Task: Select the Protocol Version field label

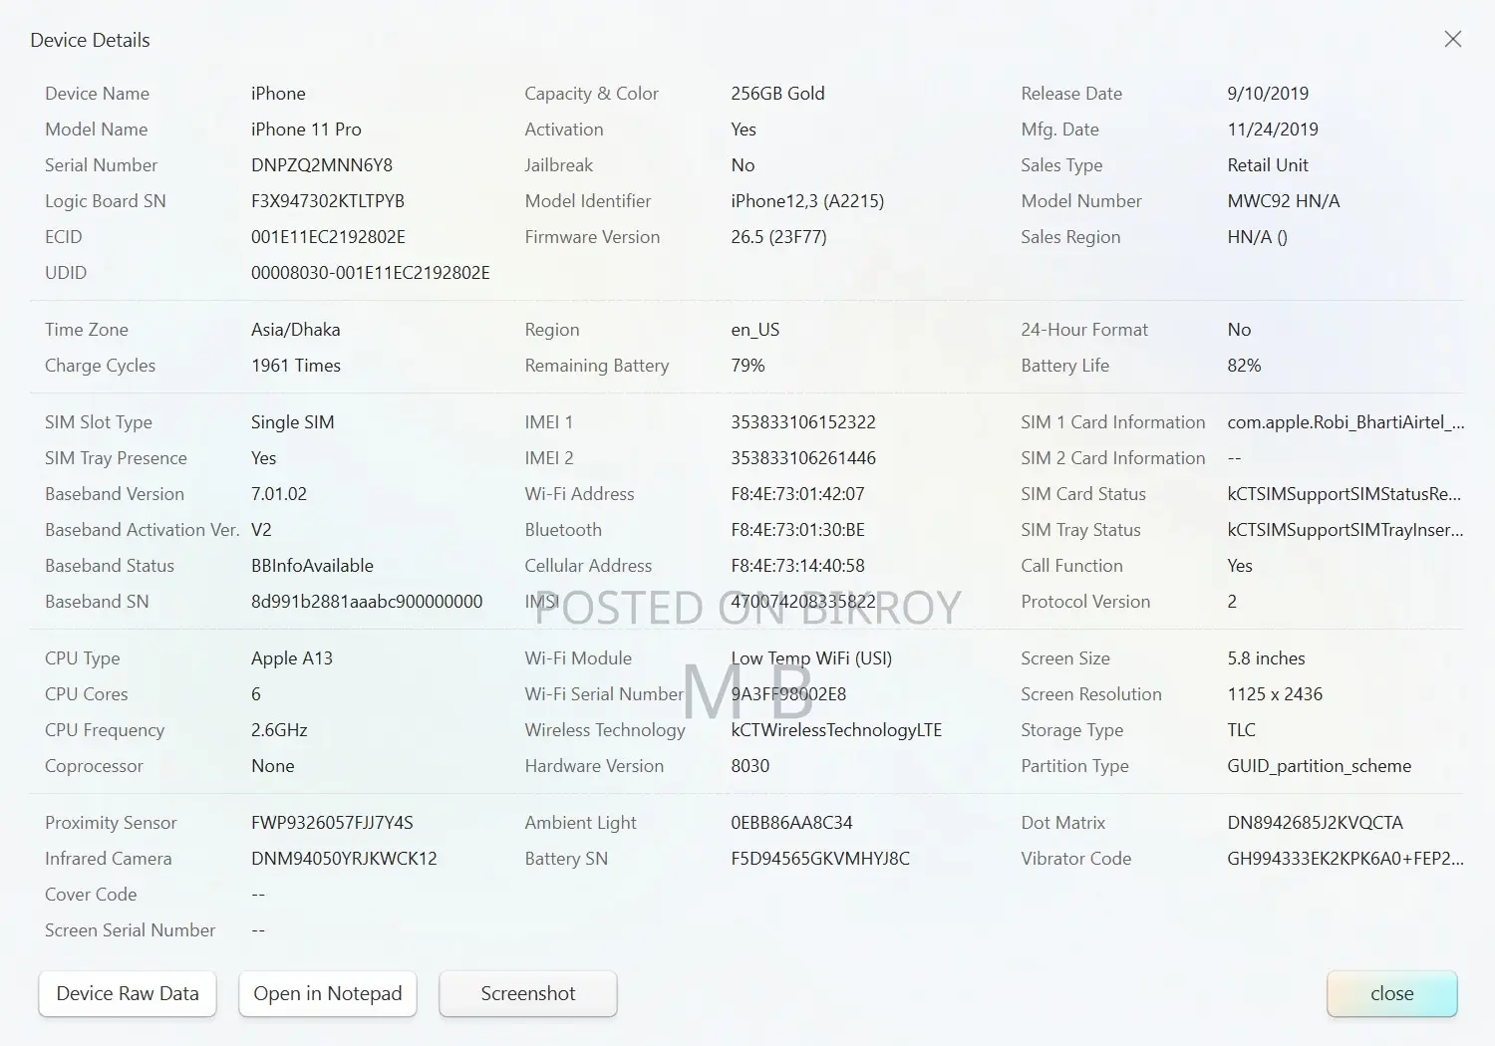Action: coord(1085,602)
